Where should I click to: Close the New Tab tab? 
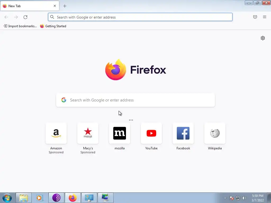(55, 6)
